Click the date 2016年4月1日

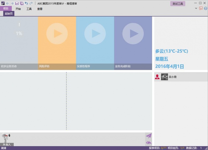(170, 66)
